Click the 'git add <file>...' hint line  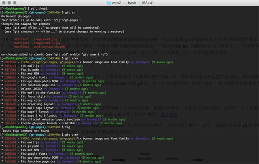tap(52, 28)
